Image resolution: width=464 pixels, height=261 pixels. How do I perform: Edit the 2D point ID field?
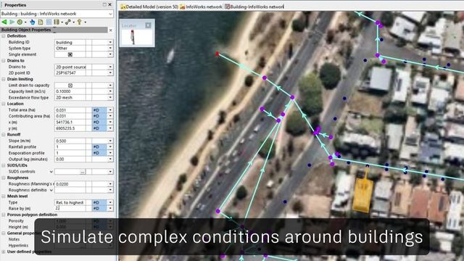tap(70, 72)
